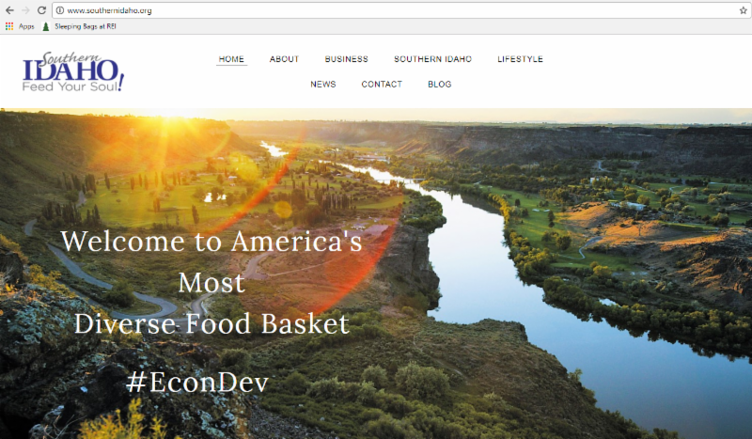Screen dimensions: 752x439
Task: Click the Welcome to America's headline
Action: pos(211,242)
